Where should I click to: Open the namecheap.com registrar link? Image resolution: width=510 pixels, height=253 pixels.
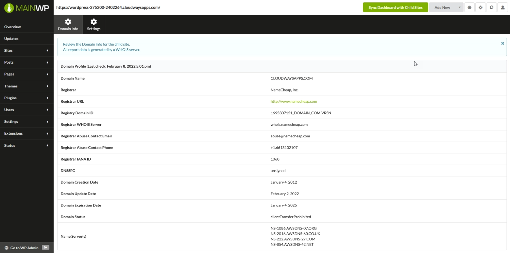tap(293, 101)
